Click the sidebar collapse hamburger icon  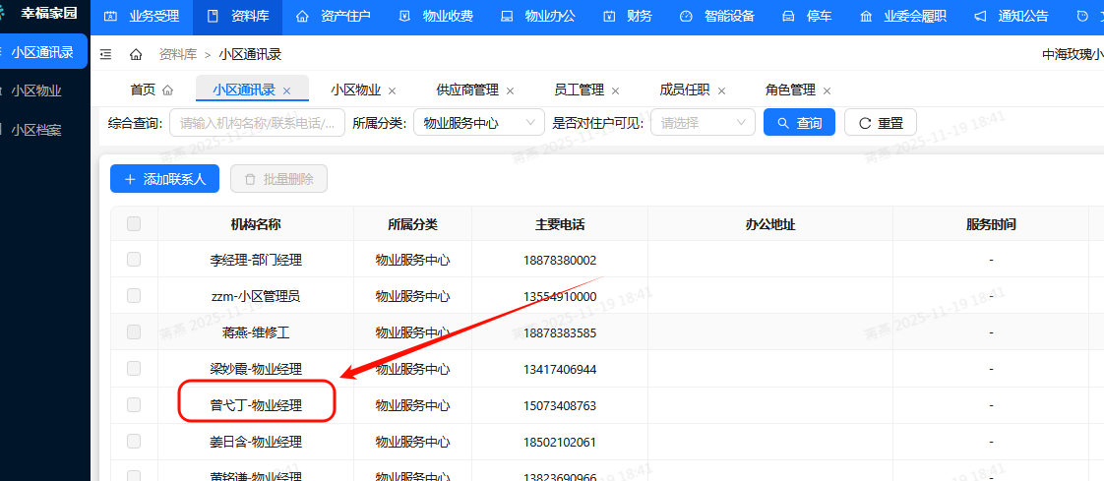[106, 54]
